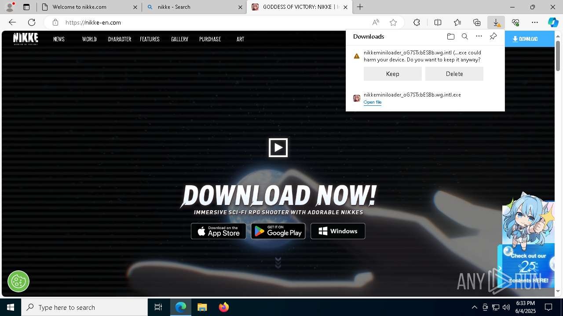This screenshot has width=563, height=316.
Task: Open the Split screen icon
Action: [x=438, y=22]
